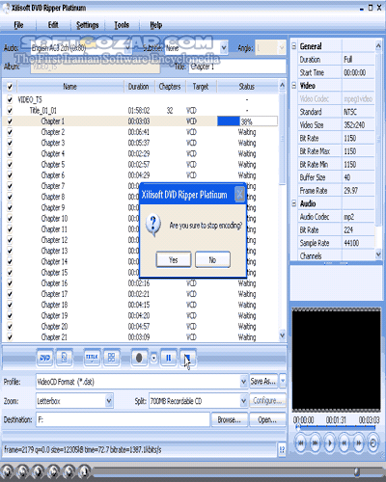The width and height of the screenshot is (386, 482).
Task: Click the Stop encoding toolbar button
Action: [187, 358]
